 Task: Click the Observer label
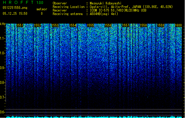point(60,3)
